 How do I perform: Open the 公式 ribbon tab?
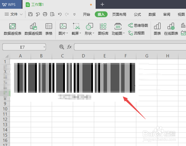pyautogui.click(x=137, y=14)
